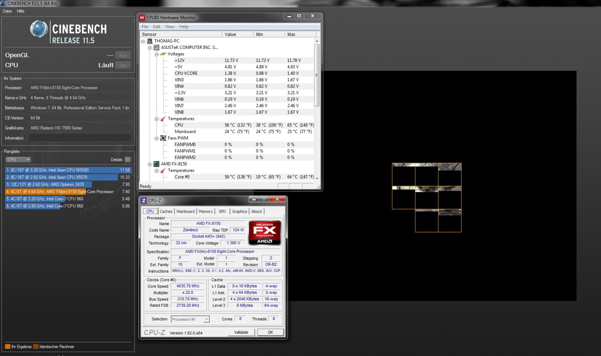
Task: Click the HWMonitor scrollbar up arrow
Action: tap(317, 41)
